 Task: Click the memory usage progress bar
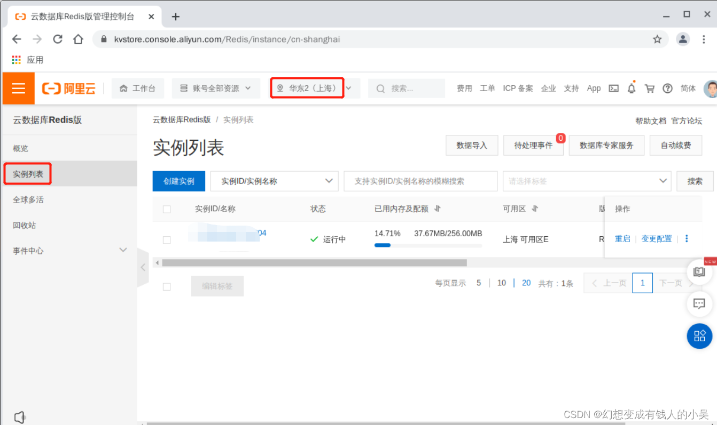[x=428, y=245]
